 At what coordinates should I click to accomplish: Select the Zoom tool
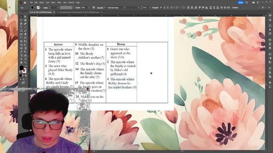(x=25, y=62)
